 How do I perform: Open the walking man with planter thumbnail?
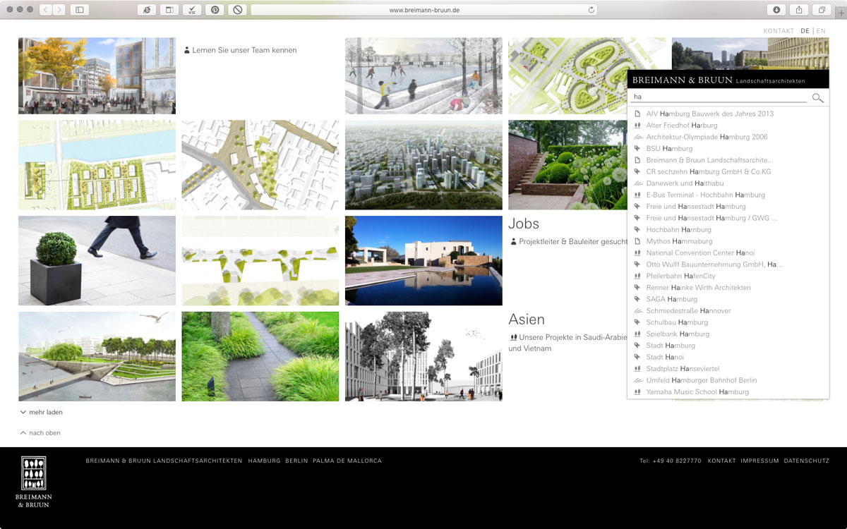pos(97,260)
